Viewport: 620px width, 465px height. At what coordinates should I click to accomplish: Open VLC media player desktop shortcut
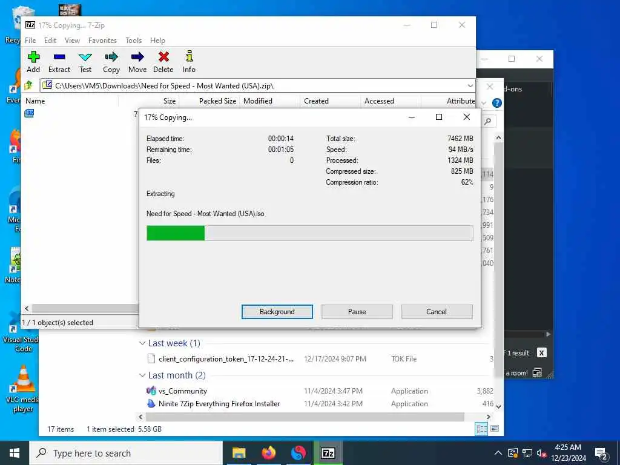click(x=22, y=389)
